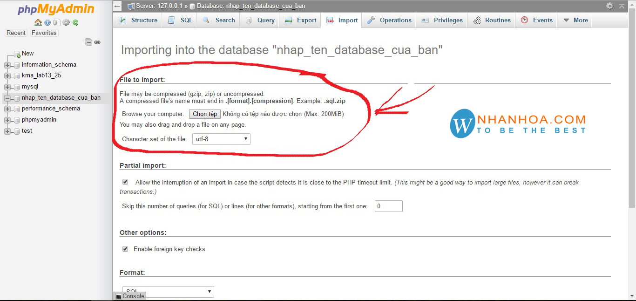Click the skip queries input field showing 0
The height and width of the screenshot is (301, 636).
point(388,206)
